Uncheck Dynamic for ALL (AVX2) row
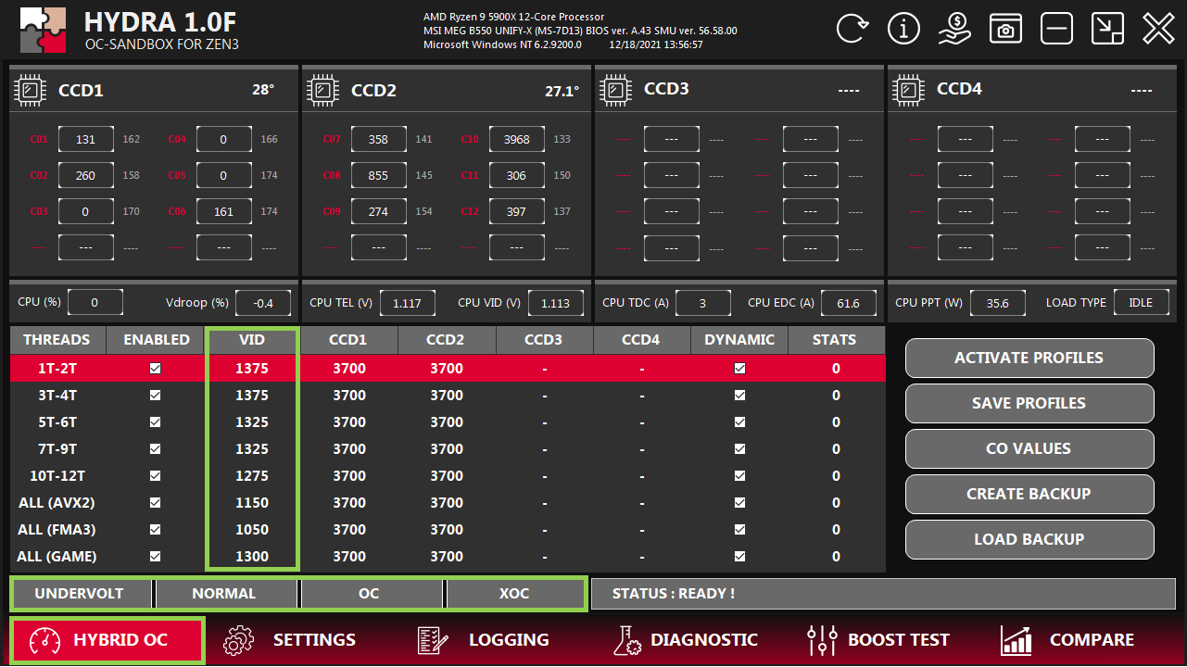The width and height of the screenshot is (1187, 667). (739, 503)
